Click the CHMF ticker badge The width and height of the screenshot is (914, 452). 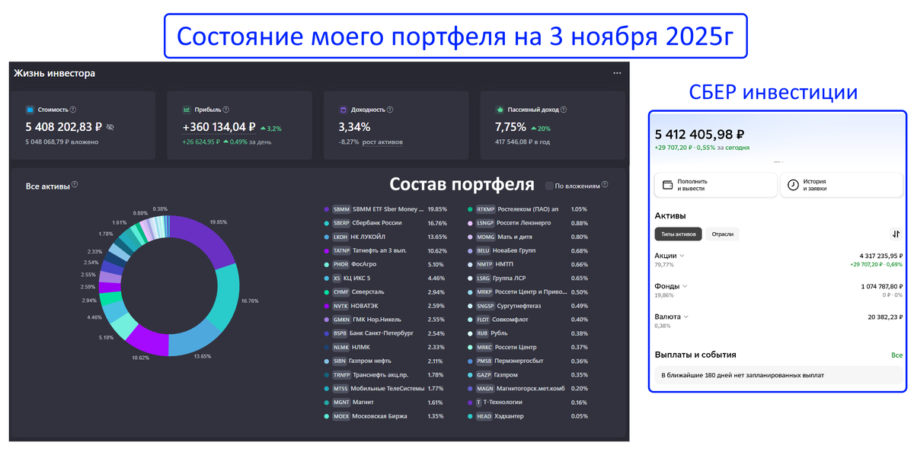click(341, 292)
